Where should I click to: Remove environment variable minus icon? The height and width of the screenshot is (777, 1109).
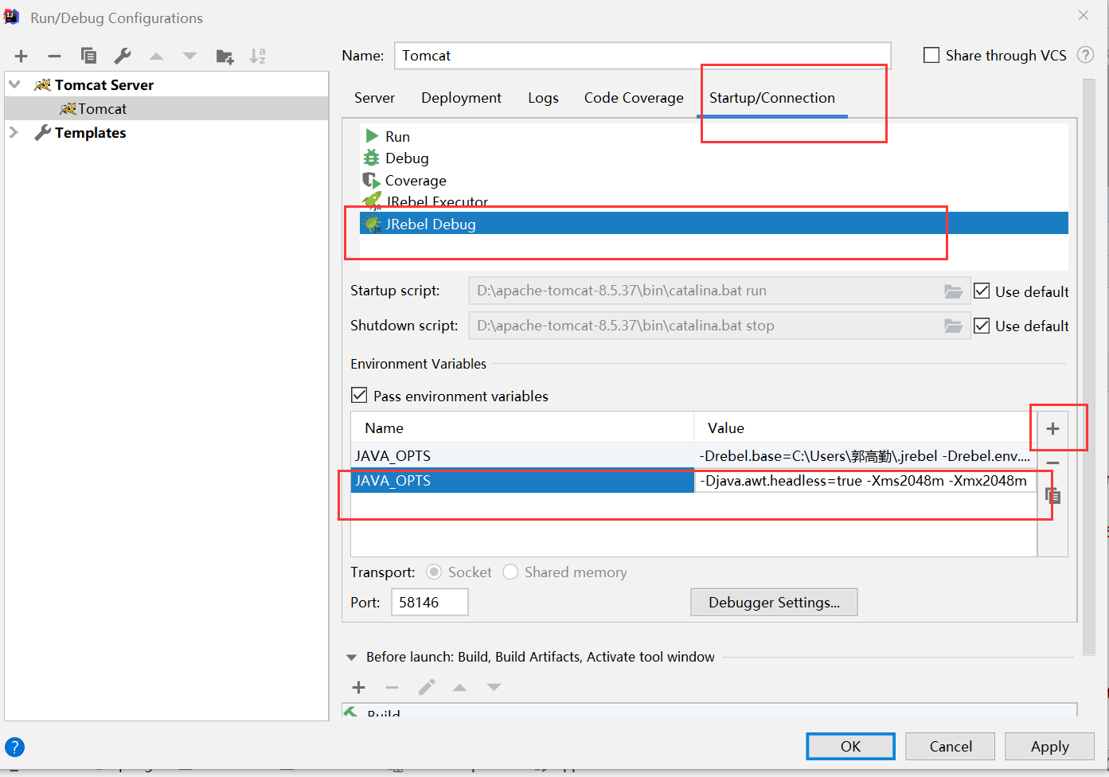(1052, 463)
